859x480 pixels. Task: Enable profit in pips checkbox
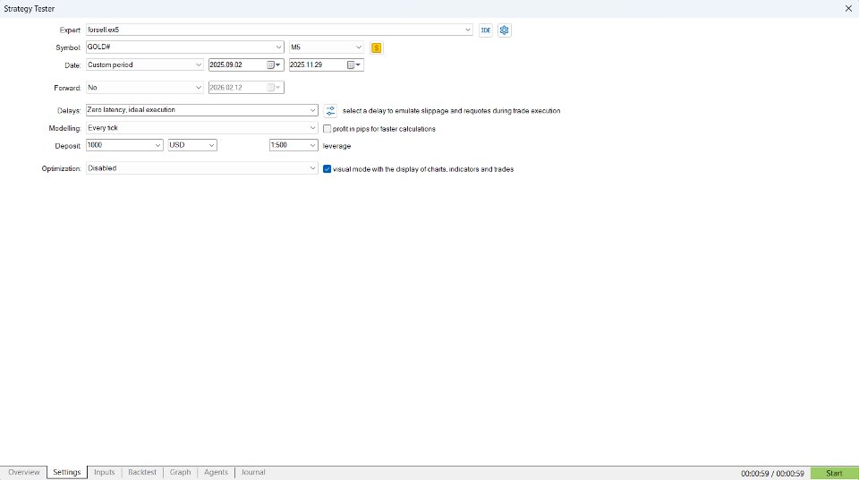(x=327, y=129)
